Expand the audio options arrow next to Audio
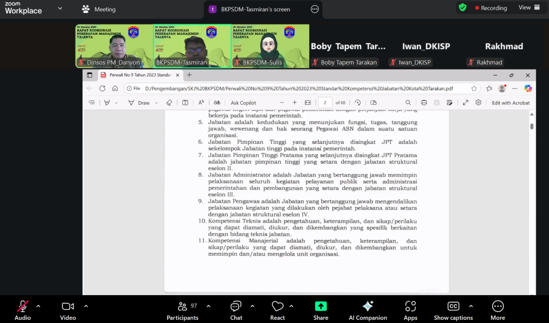Viewport: 549px width, 323px height. (38, 306)
